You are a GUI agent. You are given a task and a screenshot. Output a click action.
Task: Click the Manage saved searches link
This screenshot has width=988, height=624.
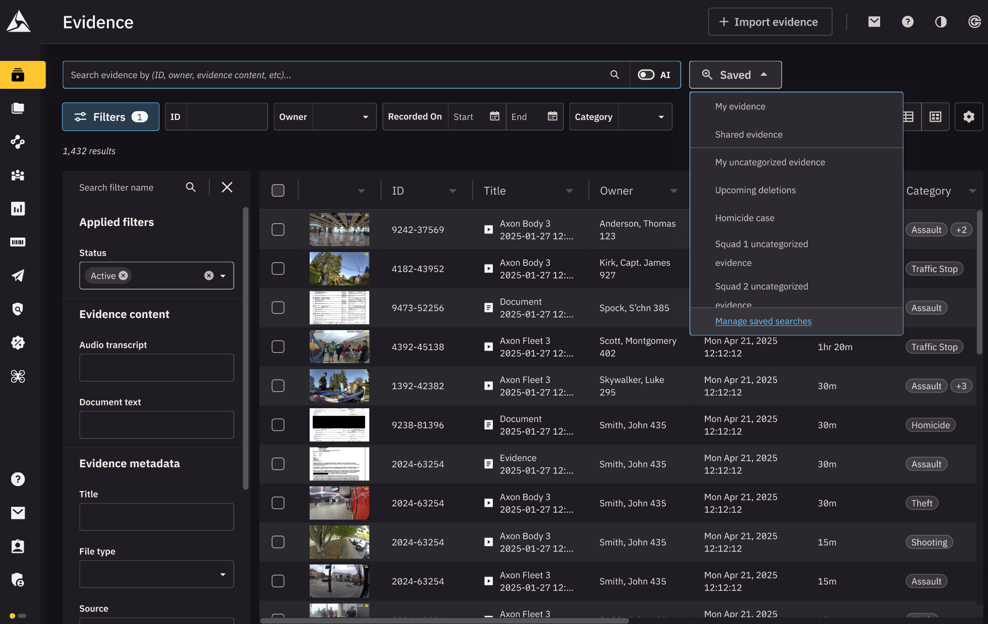coord(763,321)
